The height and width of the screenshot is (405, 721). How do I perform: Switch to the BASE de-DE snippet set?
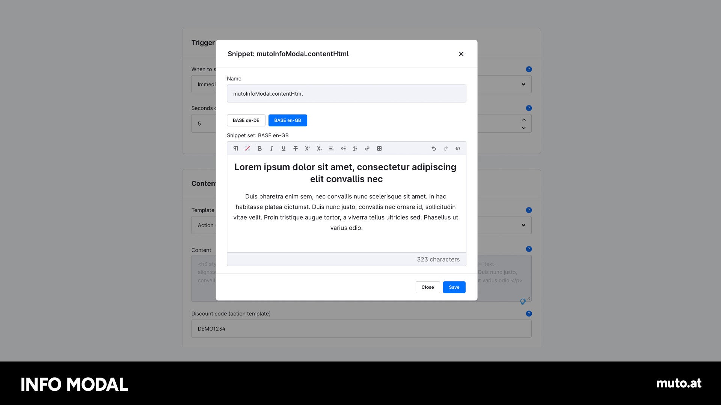tap(246, 120)
